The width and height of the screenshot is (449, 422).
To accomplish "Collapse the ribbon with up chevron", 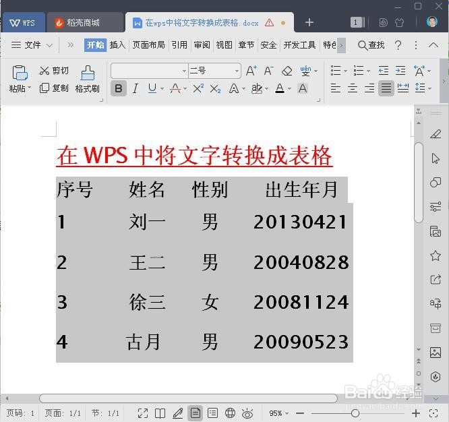I will coord(433,45).
